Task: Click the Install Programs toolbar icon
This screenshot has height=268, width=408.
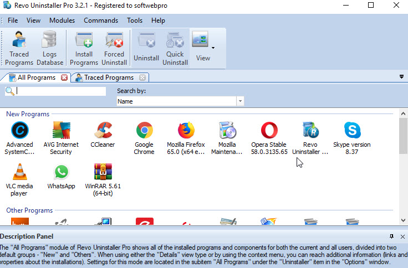Action: (84, 48)
